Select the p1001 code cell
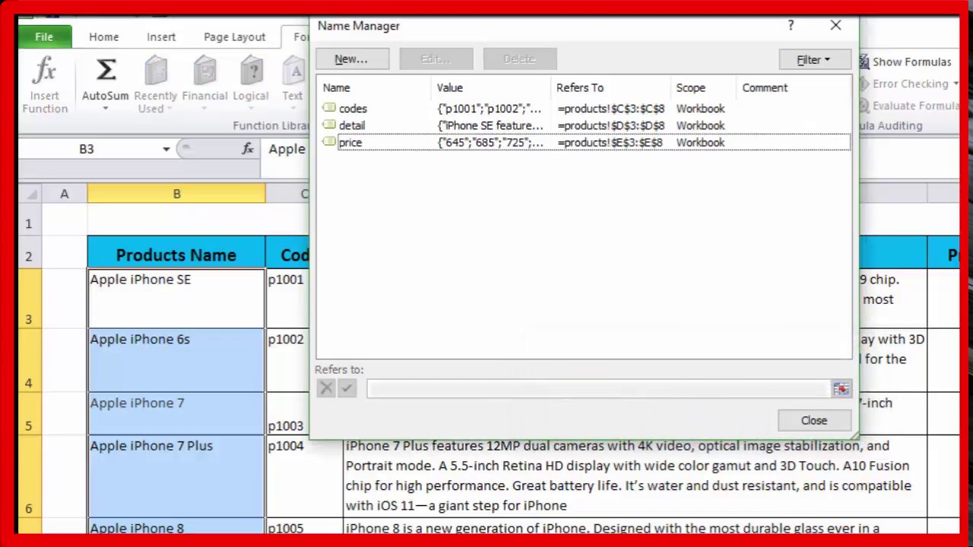This screenshot has width=973, height=547. point(287,299)
